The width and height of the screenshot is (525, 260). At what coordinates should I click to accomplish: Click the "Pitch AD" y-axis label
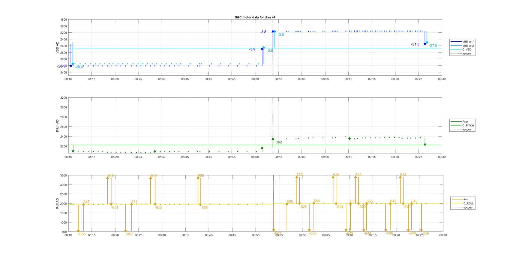[x=57, y=126]
